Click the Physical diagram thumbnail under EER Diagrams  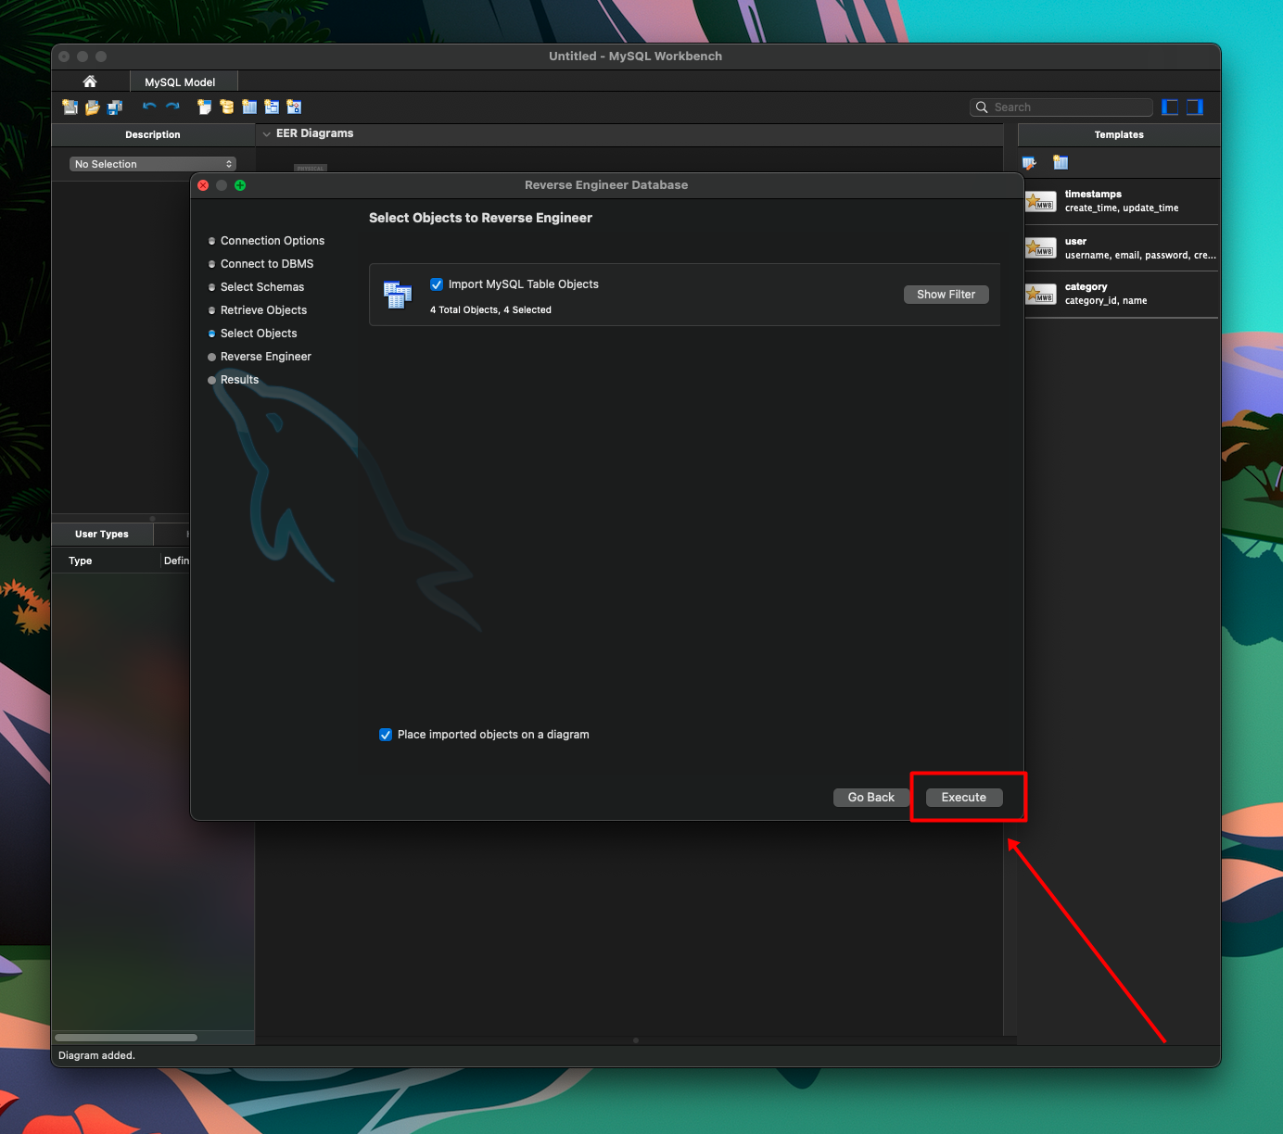coord(311,168)
